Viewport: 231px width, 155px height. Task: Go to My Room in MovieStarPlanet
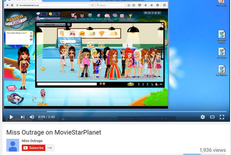click(x=99, y=16)
